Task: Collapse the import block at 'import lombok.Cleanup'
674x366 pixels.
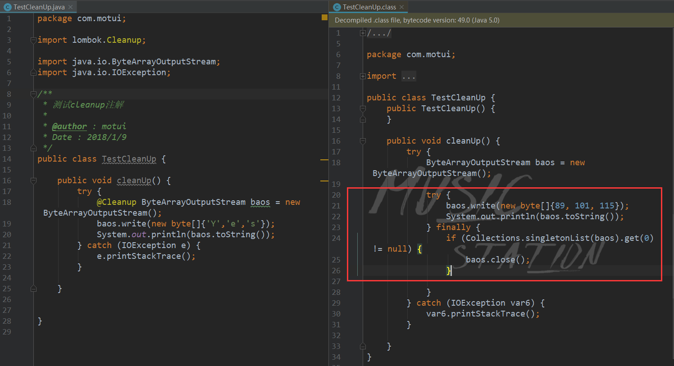Action: point(33,40)
